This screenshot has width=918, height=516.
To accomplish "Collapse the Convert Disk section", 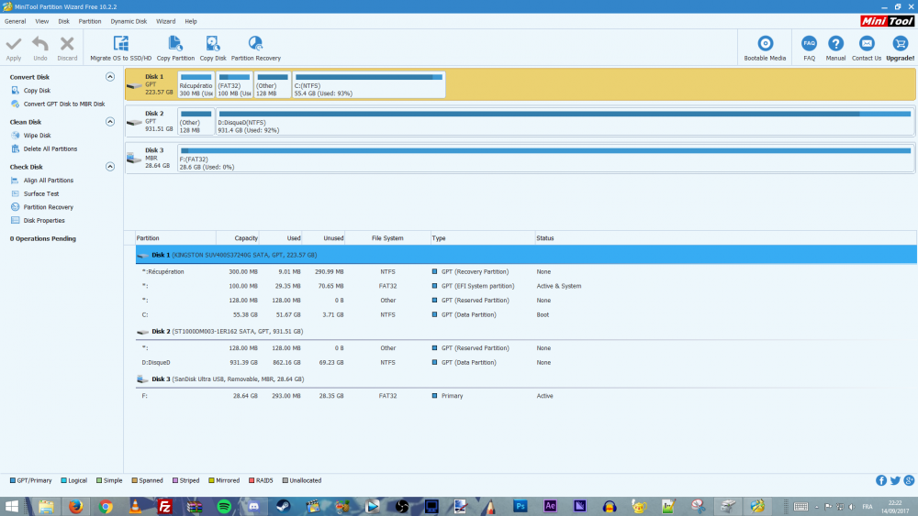I will pos(109,77).
